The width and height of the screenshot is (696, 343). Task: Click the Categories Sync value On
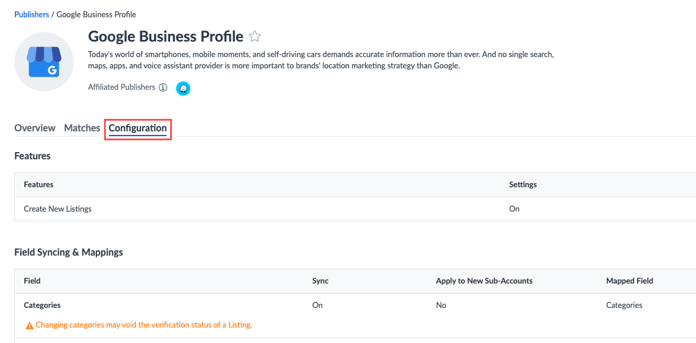click(x=318, y=305)
